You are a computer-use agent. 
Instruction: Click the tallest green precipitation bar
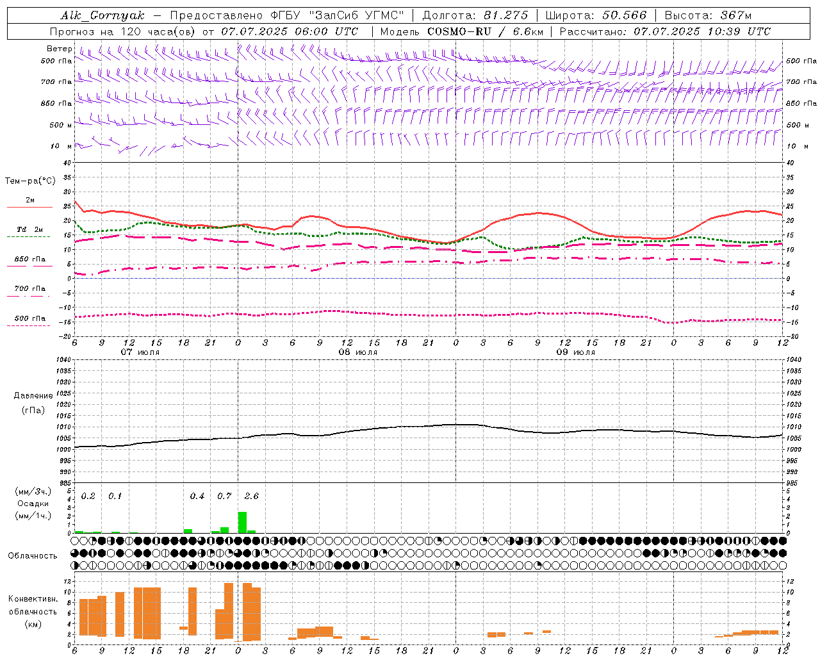242,522
